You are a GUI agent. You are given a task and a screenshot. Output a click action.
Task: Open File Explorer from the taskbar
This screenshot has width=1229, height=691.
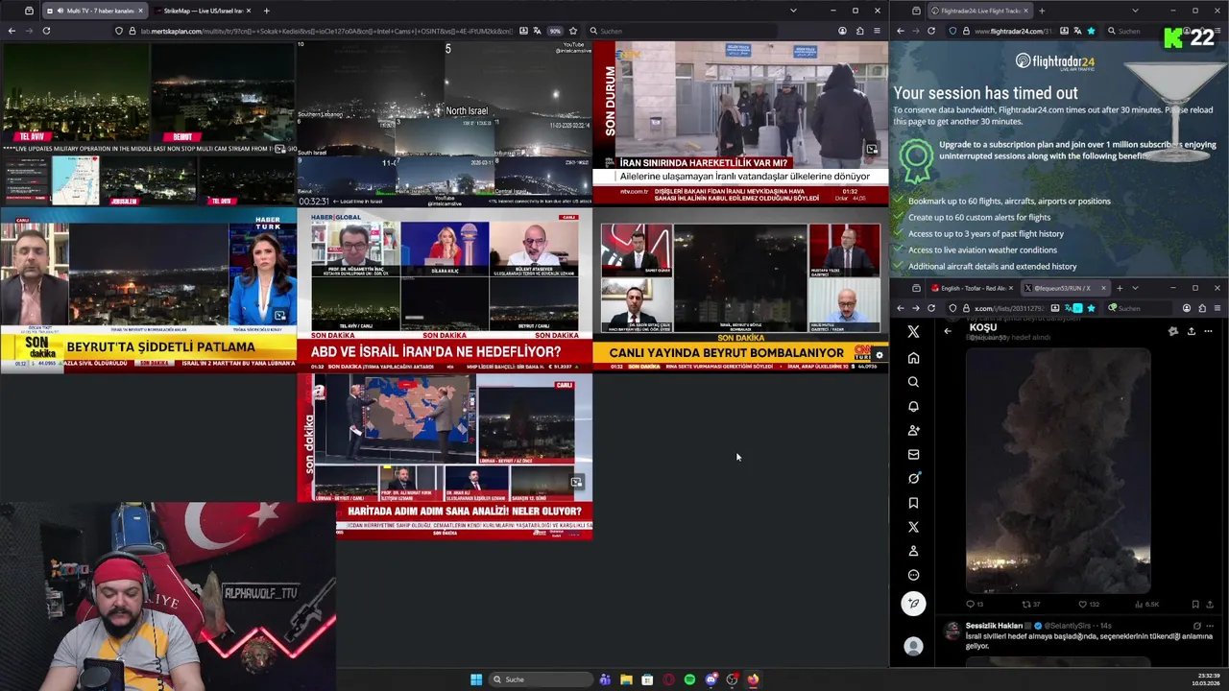tap(626, 679)
